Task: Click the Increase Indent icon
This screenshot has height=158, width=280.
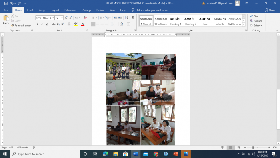Action: tap(120, 18)
